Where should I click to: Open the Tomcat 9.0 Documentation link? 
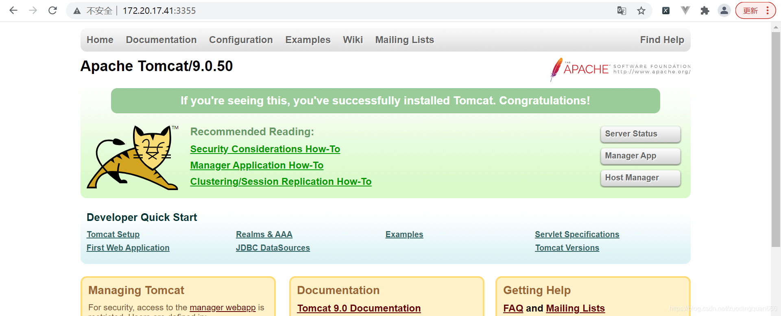359,308
